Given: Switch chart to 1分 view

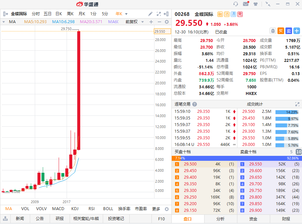Looking at the screenshot, I should coord(93,14).
